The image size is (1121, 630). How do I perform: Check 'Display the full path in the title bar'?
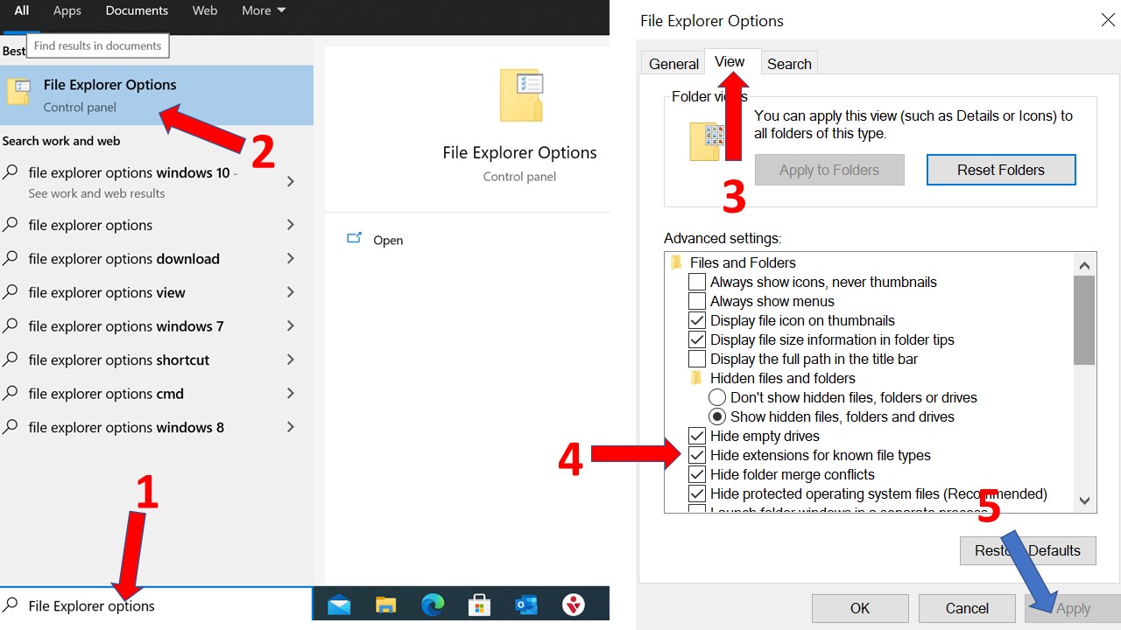coord(697,359)
